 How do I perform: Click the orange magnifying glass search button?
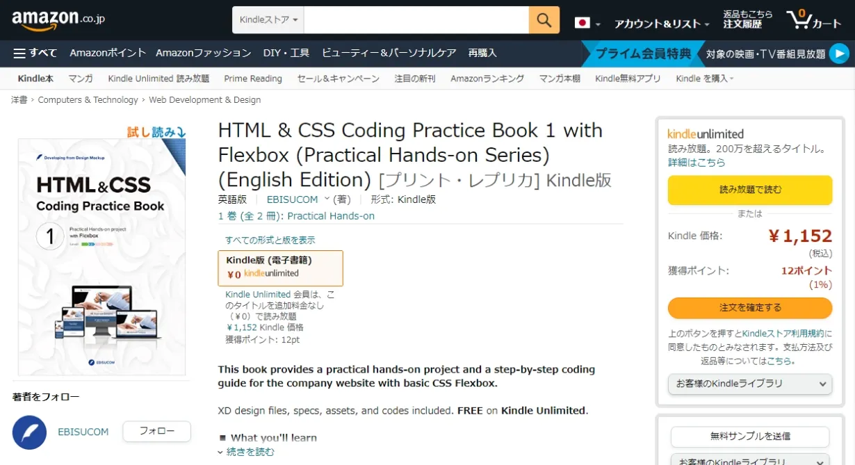coord(544,19)
